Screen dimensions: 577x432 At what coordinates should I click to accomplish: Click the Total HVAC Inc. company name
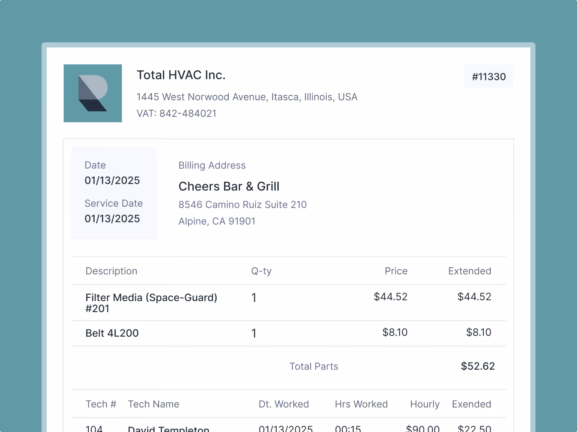pyautogui.click(x=181, y=75)
